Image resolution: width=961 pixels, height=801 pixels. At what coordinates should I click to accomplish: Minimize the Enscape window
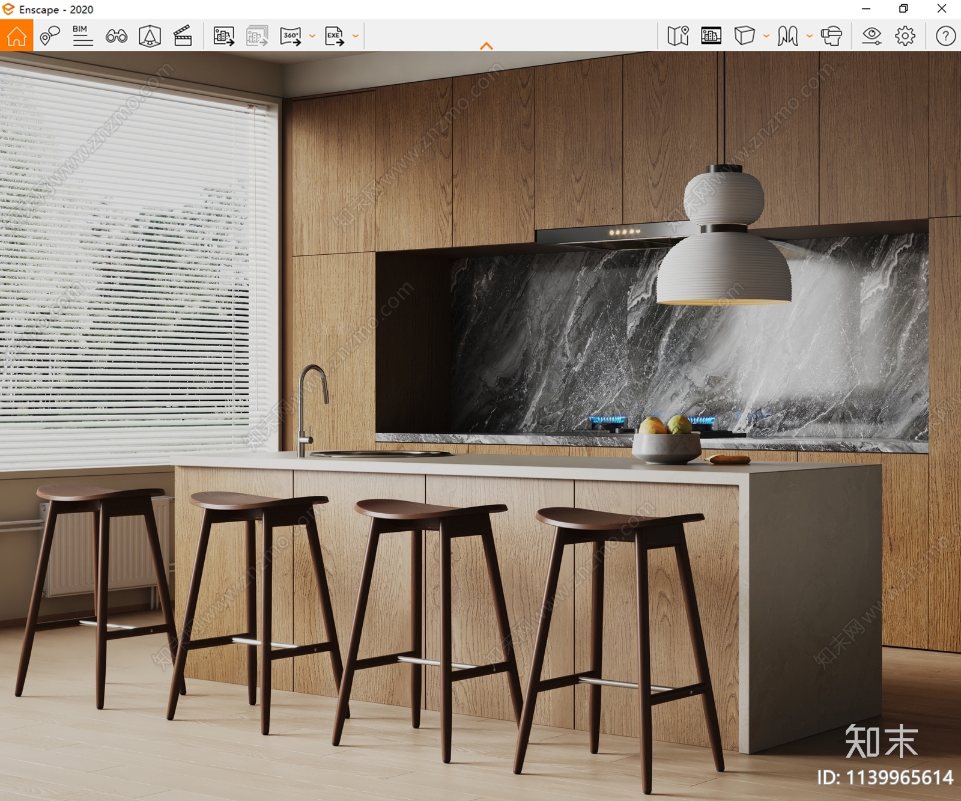point(866,9)
